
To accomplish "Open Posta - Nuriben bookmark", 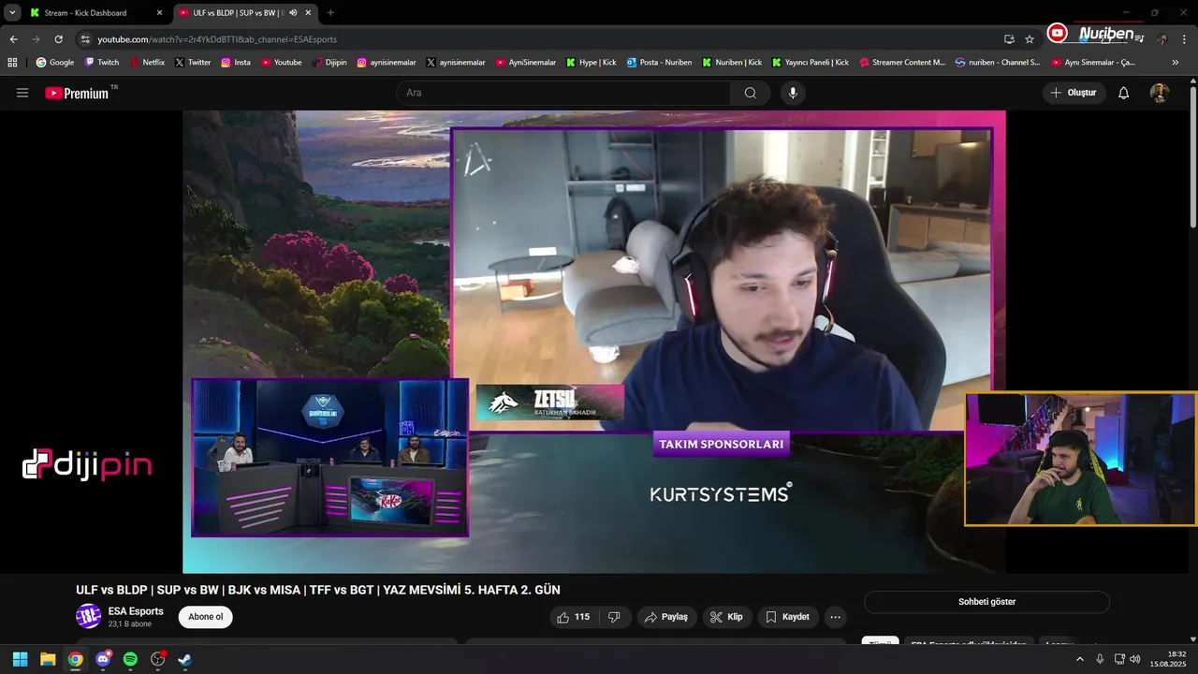I will pyautogui.click(x=659, y=63).
